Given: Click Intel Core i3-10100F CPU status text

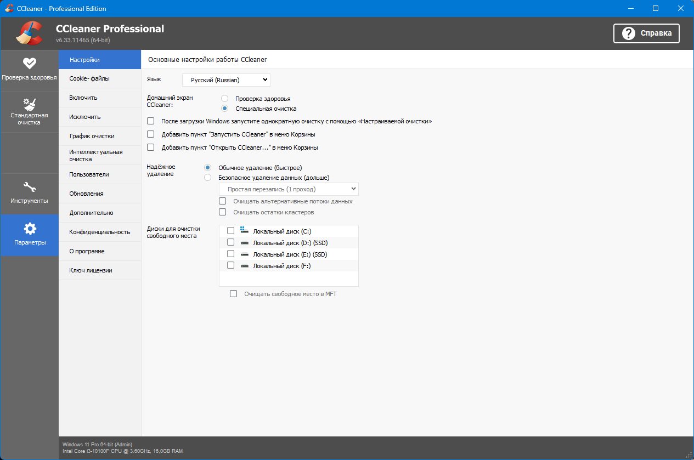Looking at the screenshot, I should [x=122, y=451].
